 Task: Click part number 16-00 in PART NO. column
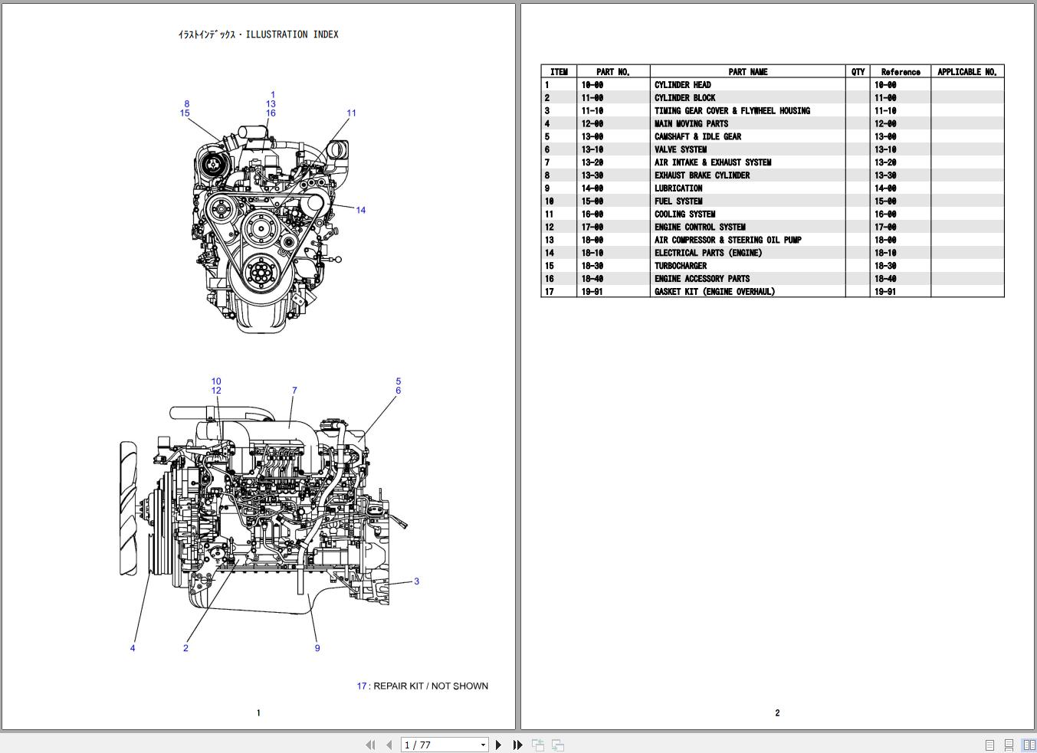pyautogui.click(x=592, y=214)
